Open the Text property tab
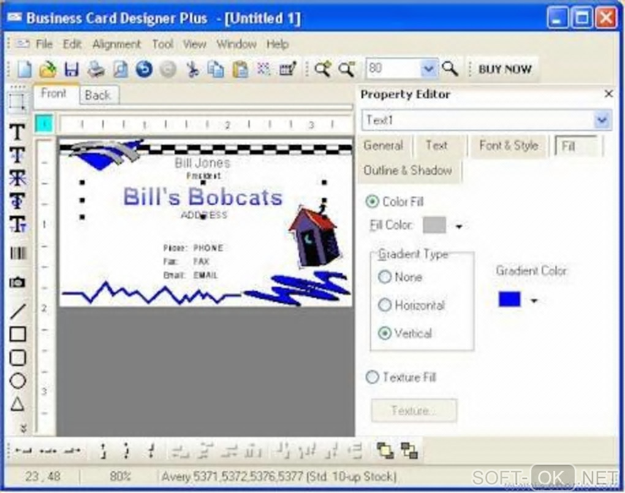Viewport: 625px width, 493px height. coord(437,145)
